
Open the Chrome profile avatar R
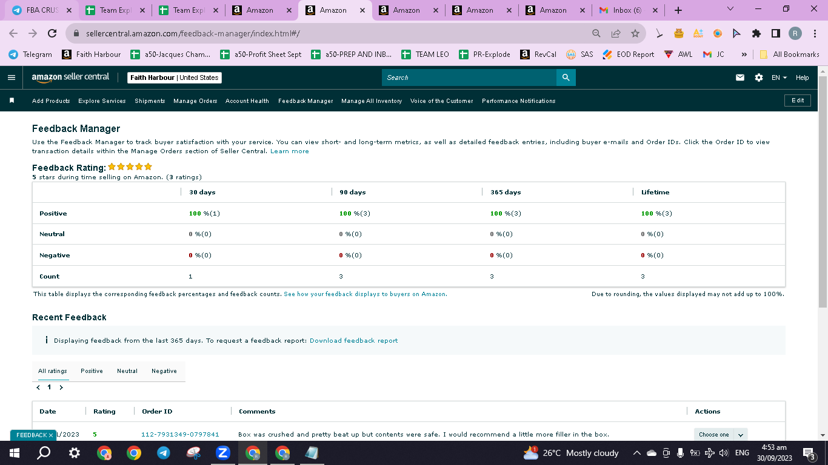point(795,33)
